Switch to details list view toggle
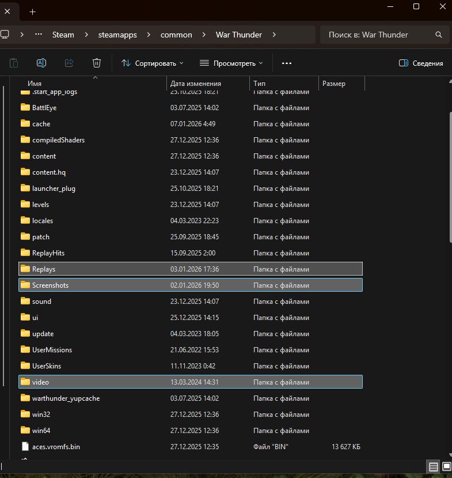The width and height of the screenshot is (452, 478). (x=433, y=466)
